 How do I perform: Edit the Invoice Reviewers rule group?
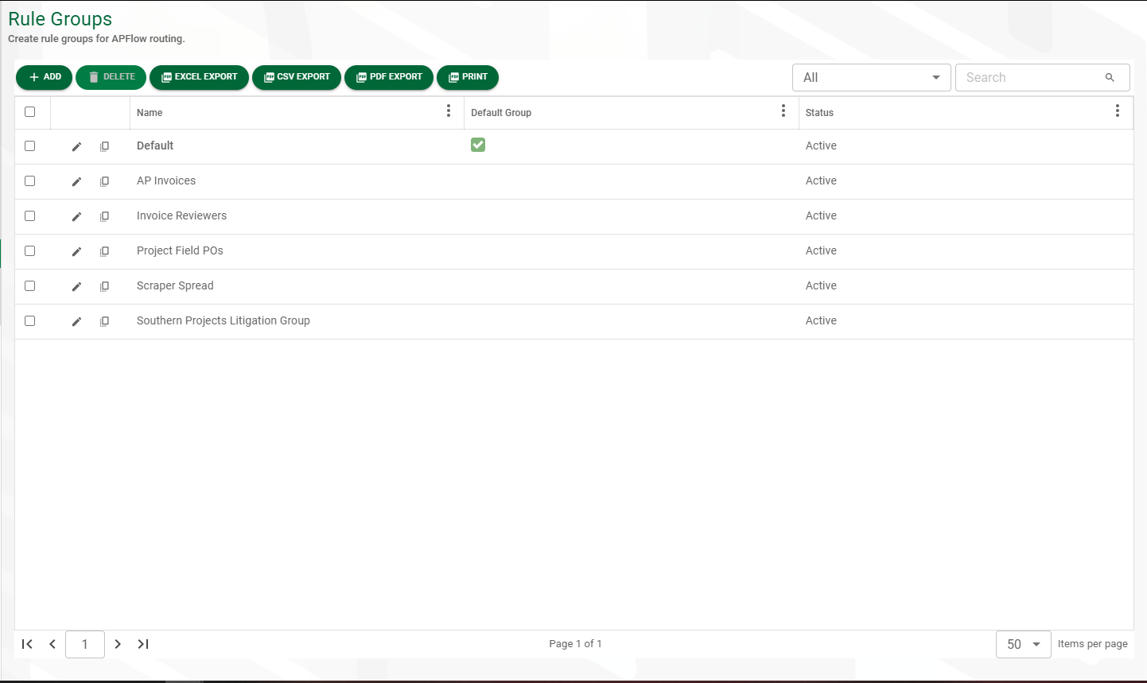pyautogui.click(x=76, y=216)
